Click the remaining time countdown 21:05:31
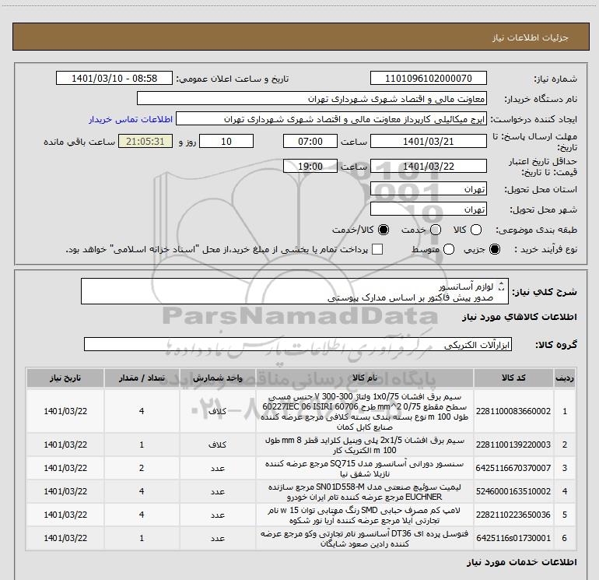Screen dimensions: 599x580 click(145, 141)
